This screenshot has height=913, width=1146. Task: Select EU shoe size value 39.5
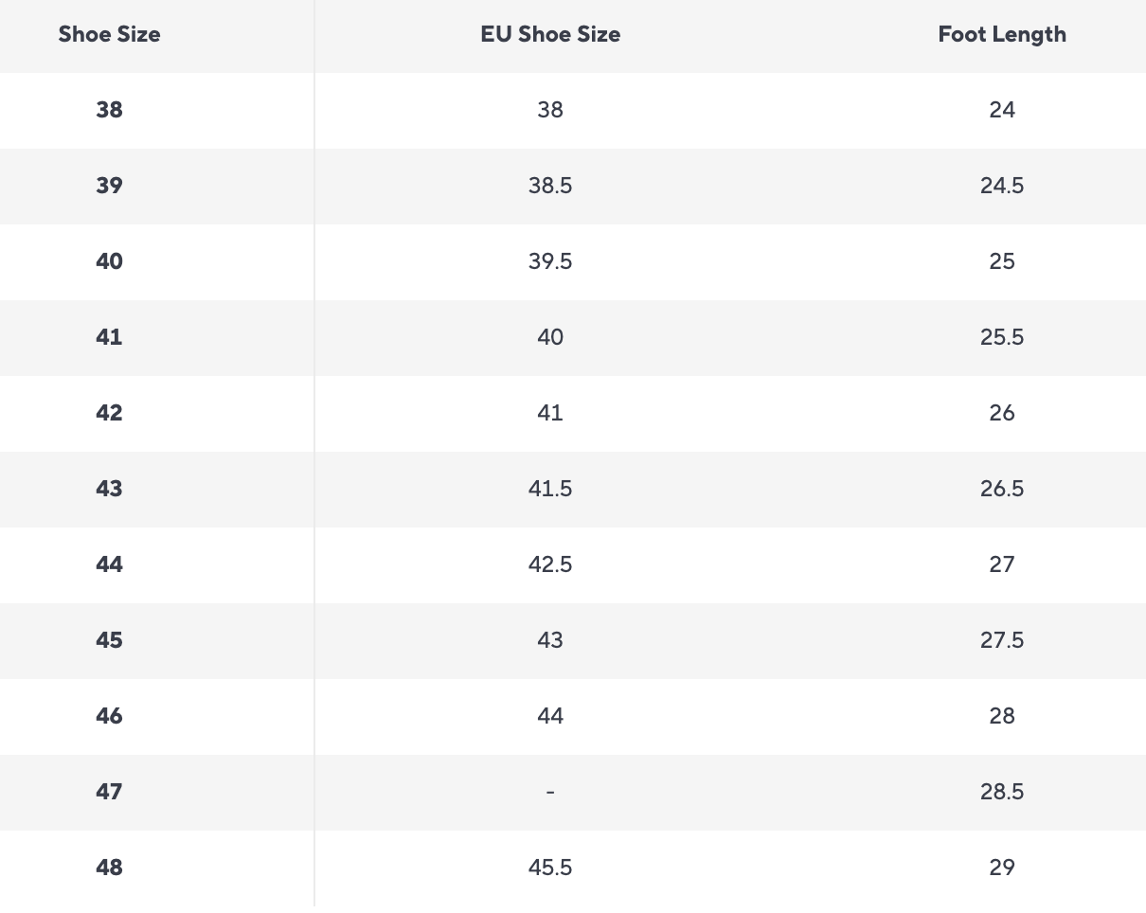[550, 261]
